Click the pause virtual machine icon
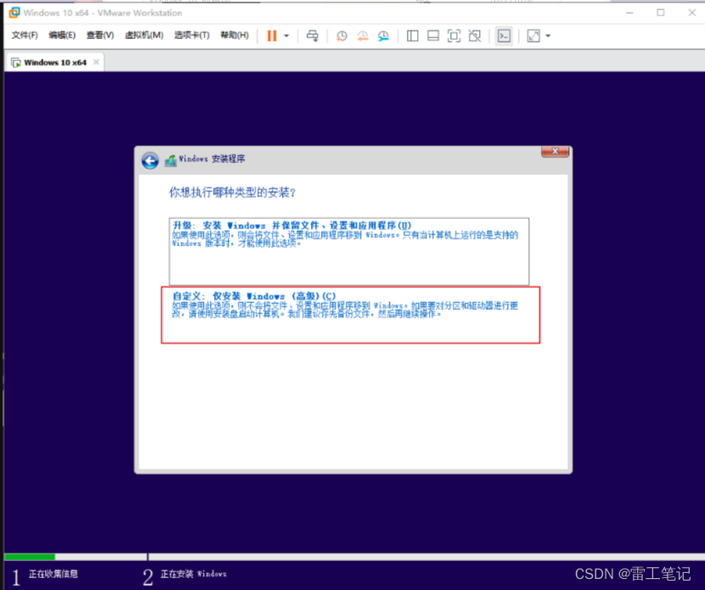 click(x=272, y=36)
